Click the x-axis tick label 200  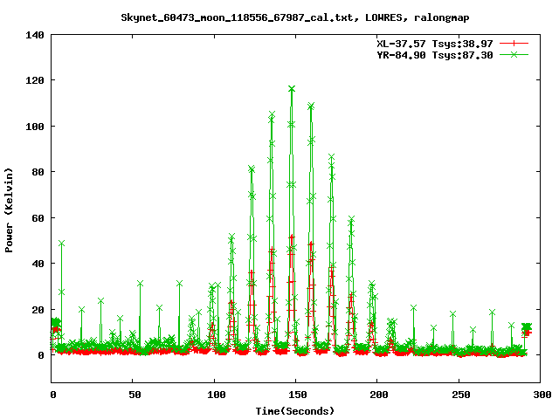[x=379, y=395]
